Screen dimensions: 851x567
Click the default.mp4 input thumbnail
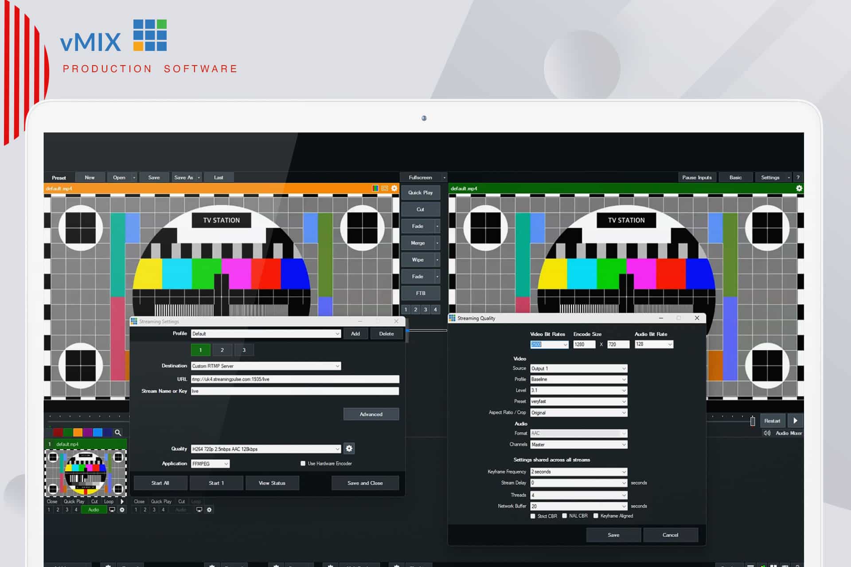(86, 473)
